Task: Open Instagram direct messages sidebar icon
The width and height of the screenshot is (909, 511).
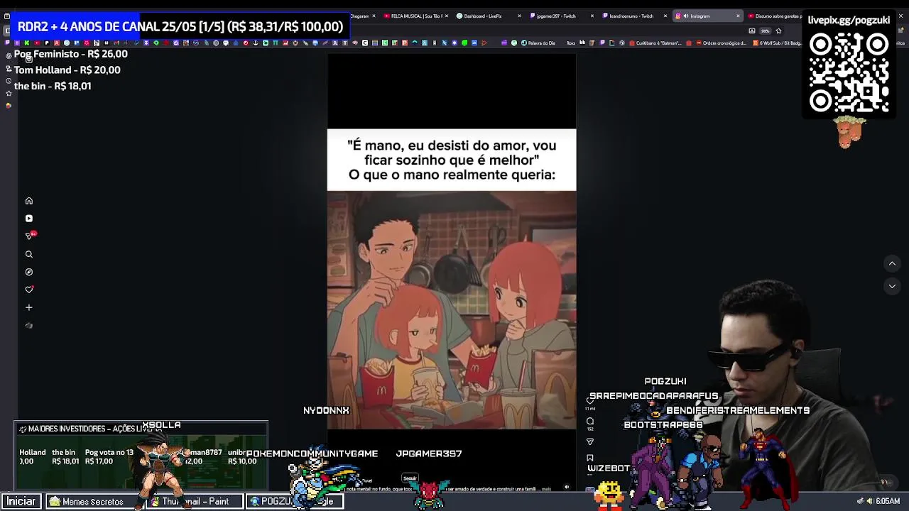Action: [x=29, y=236]
